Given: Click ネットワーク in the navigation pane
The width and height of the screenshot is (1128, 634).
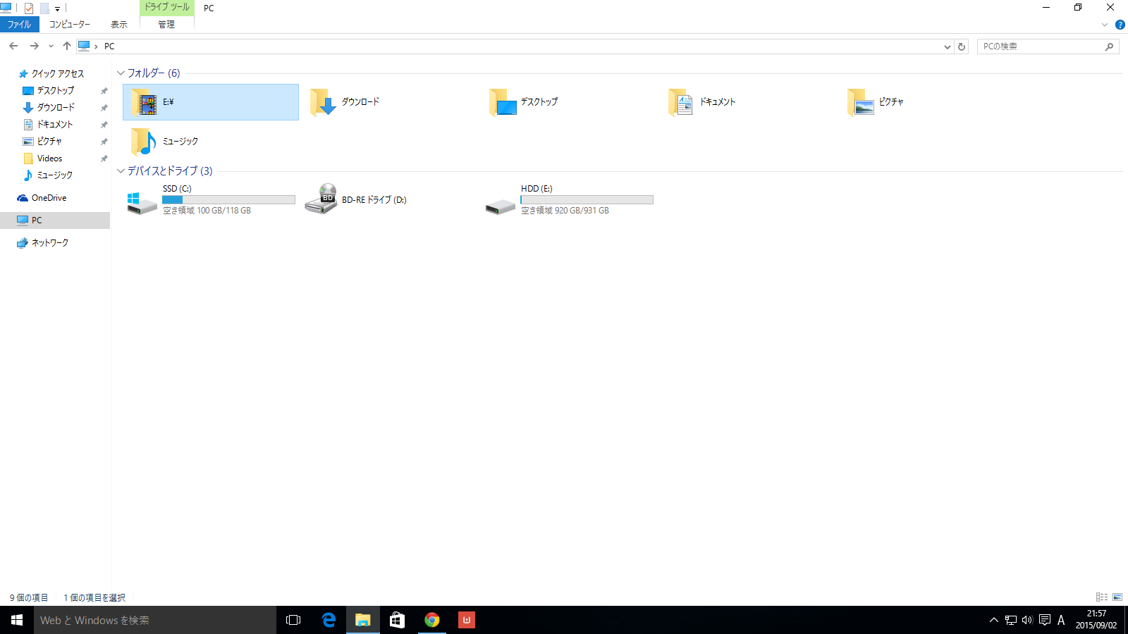Looking at the screenshot, I should [49, 243].
